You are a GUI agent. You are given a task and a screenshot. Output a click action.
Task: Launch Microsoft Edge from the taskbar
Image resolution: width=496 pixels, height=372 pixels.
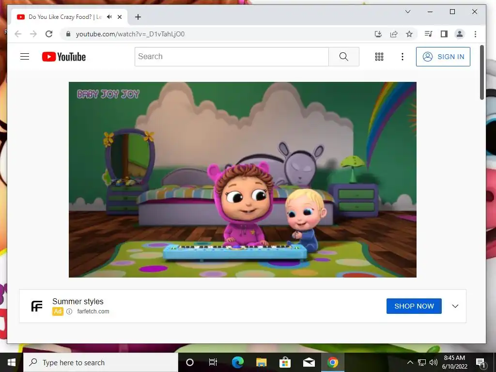tap(237, 362)
